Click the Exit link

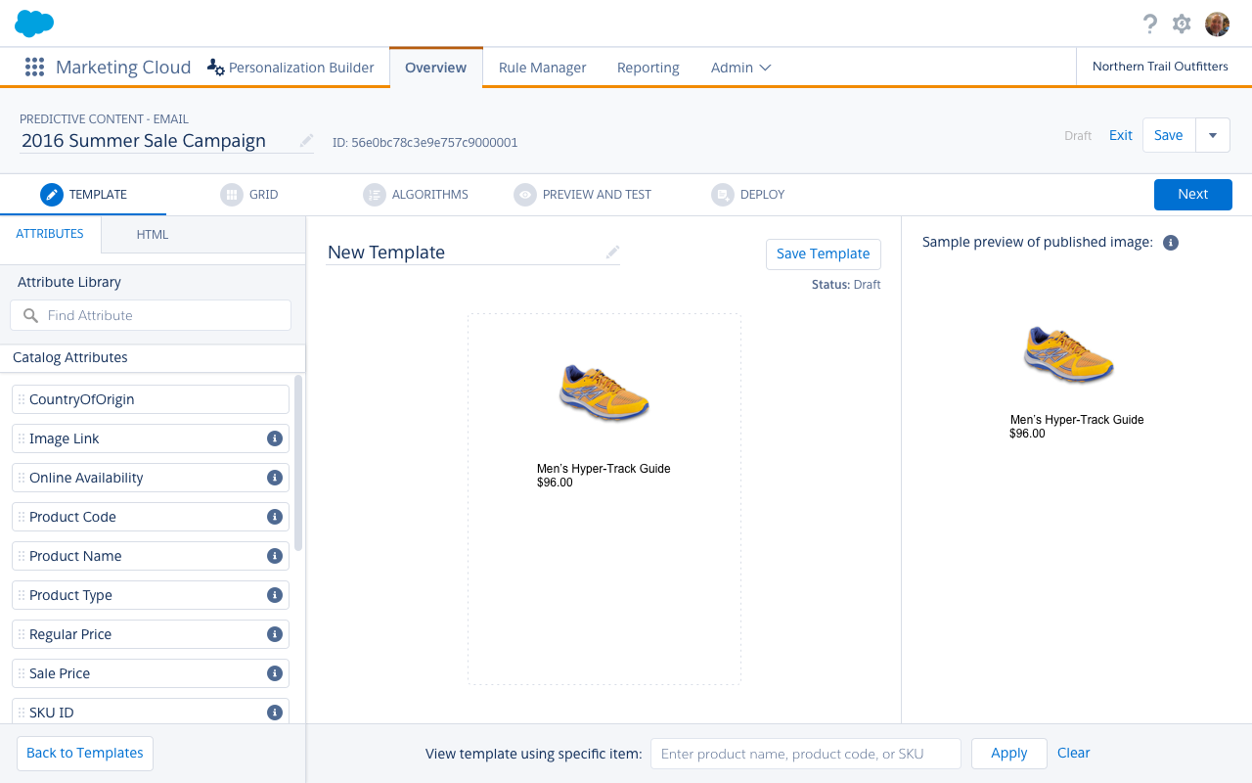(1121, 135)
